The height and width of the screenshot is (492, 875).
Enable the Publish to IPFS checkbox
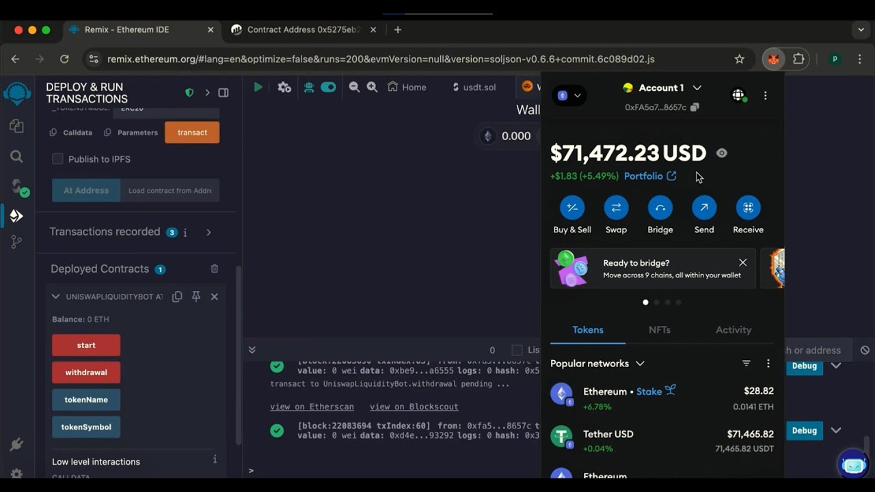57,159
